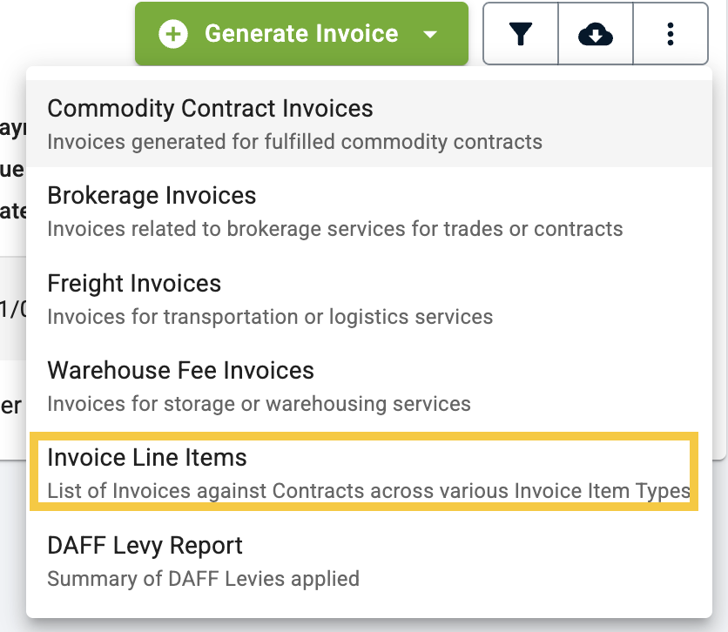Click the Generate Invoice button label
This screenshot has width=728, height=632.
302,33
